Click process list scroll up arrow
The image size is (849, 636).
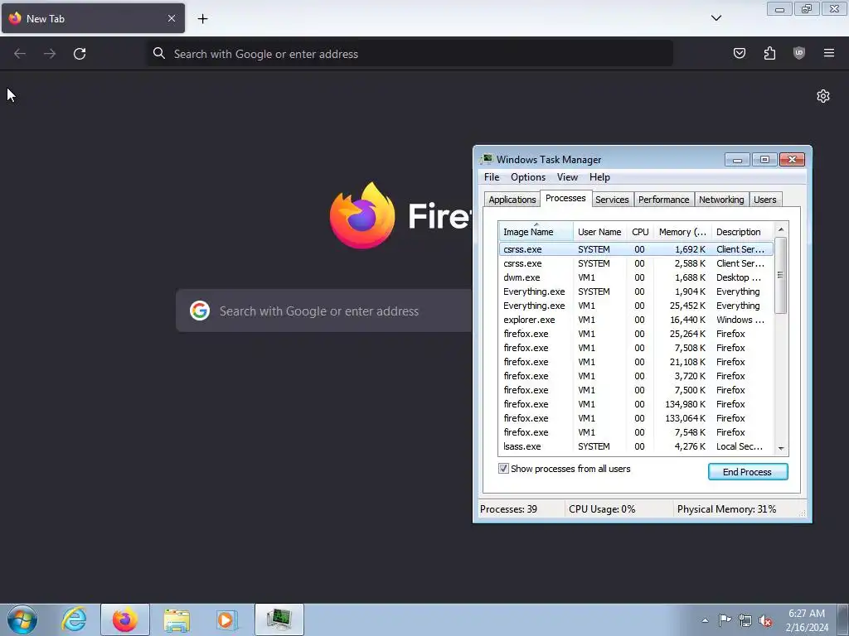[781, 229]
